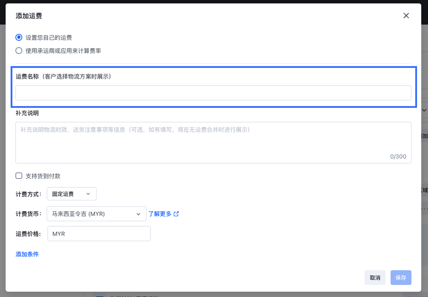Click the chevron arrow in the MYR currency box
428x297 pixels.
[138, 214]
